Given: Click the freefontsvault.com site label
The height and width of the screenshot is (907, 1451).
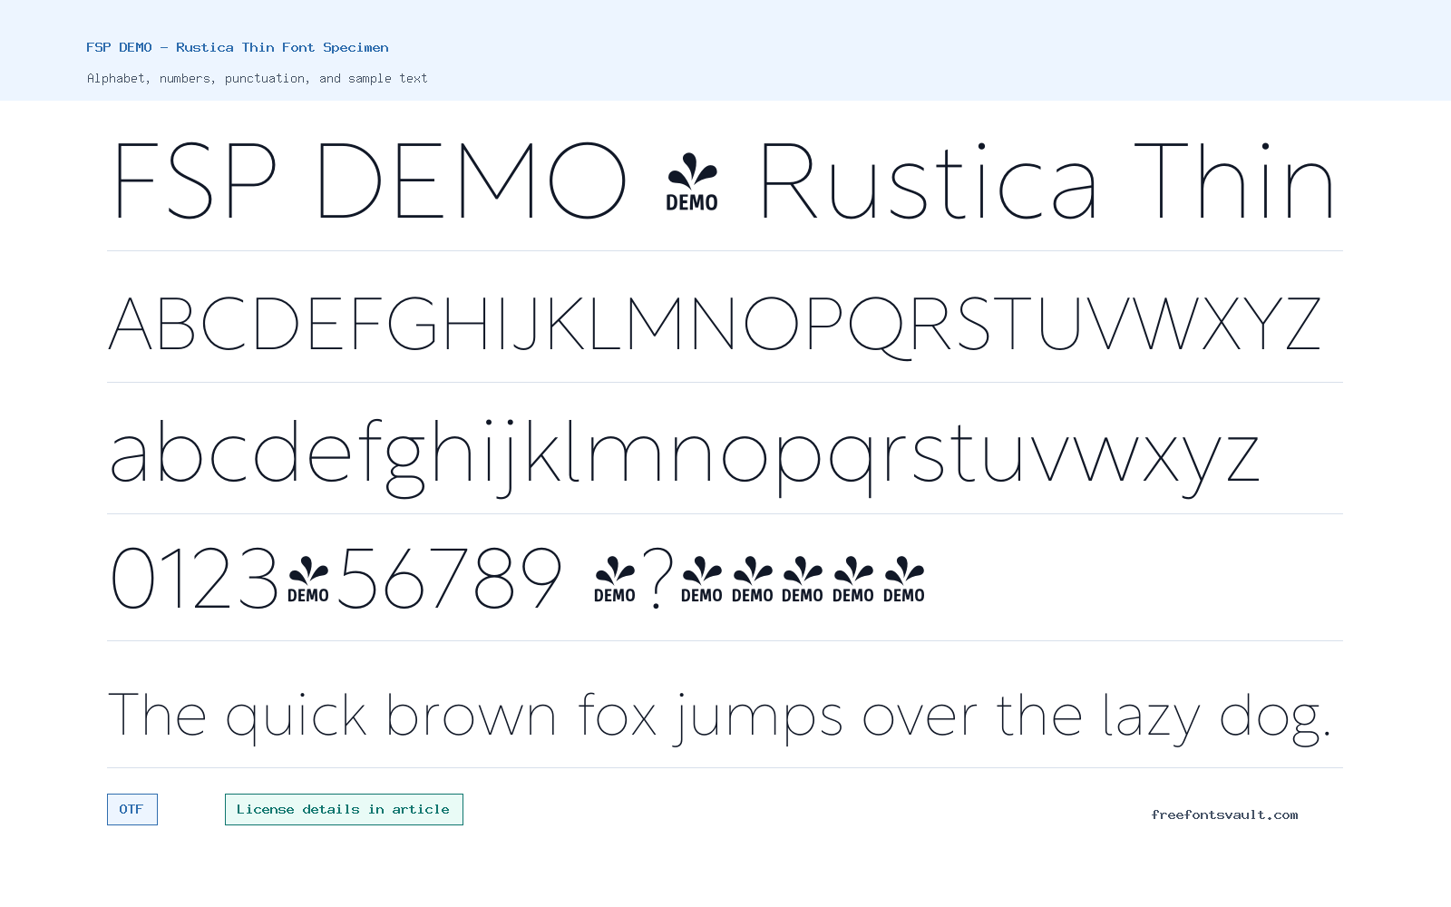Looking at the screenshot, I should point(1224,814).
